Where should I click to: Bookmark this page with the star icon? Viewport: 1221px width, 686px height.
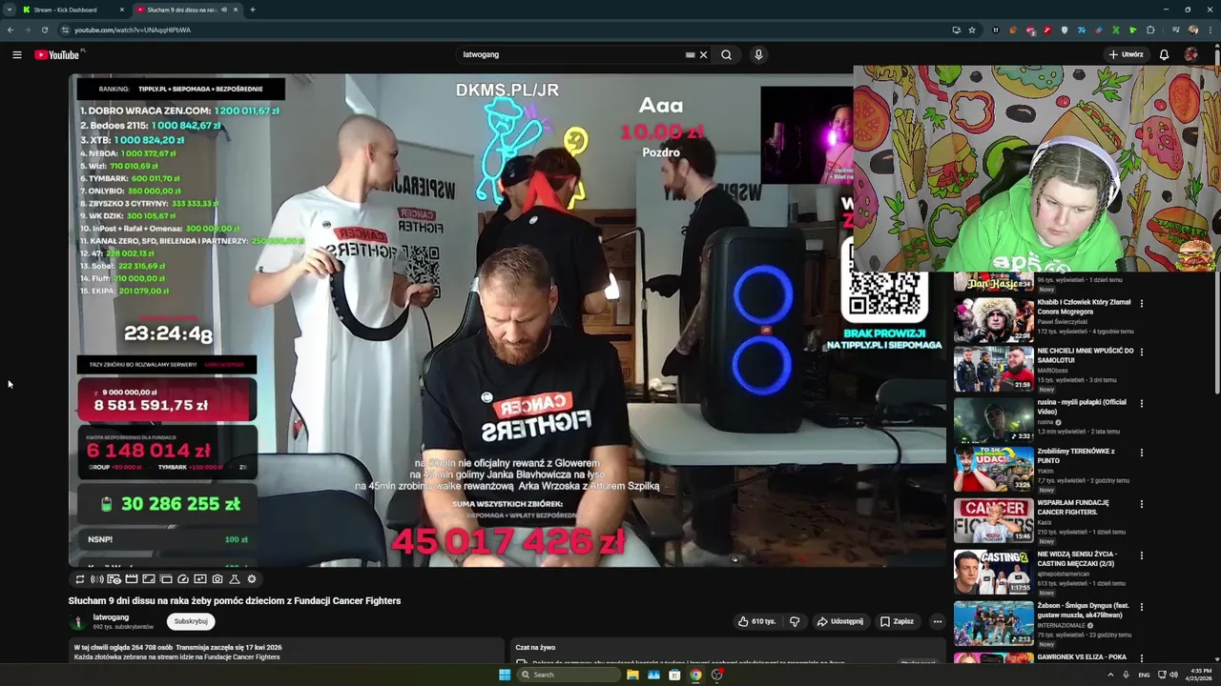point(972,30)
